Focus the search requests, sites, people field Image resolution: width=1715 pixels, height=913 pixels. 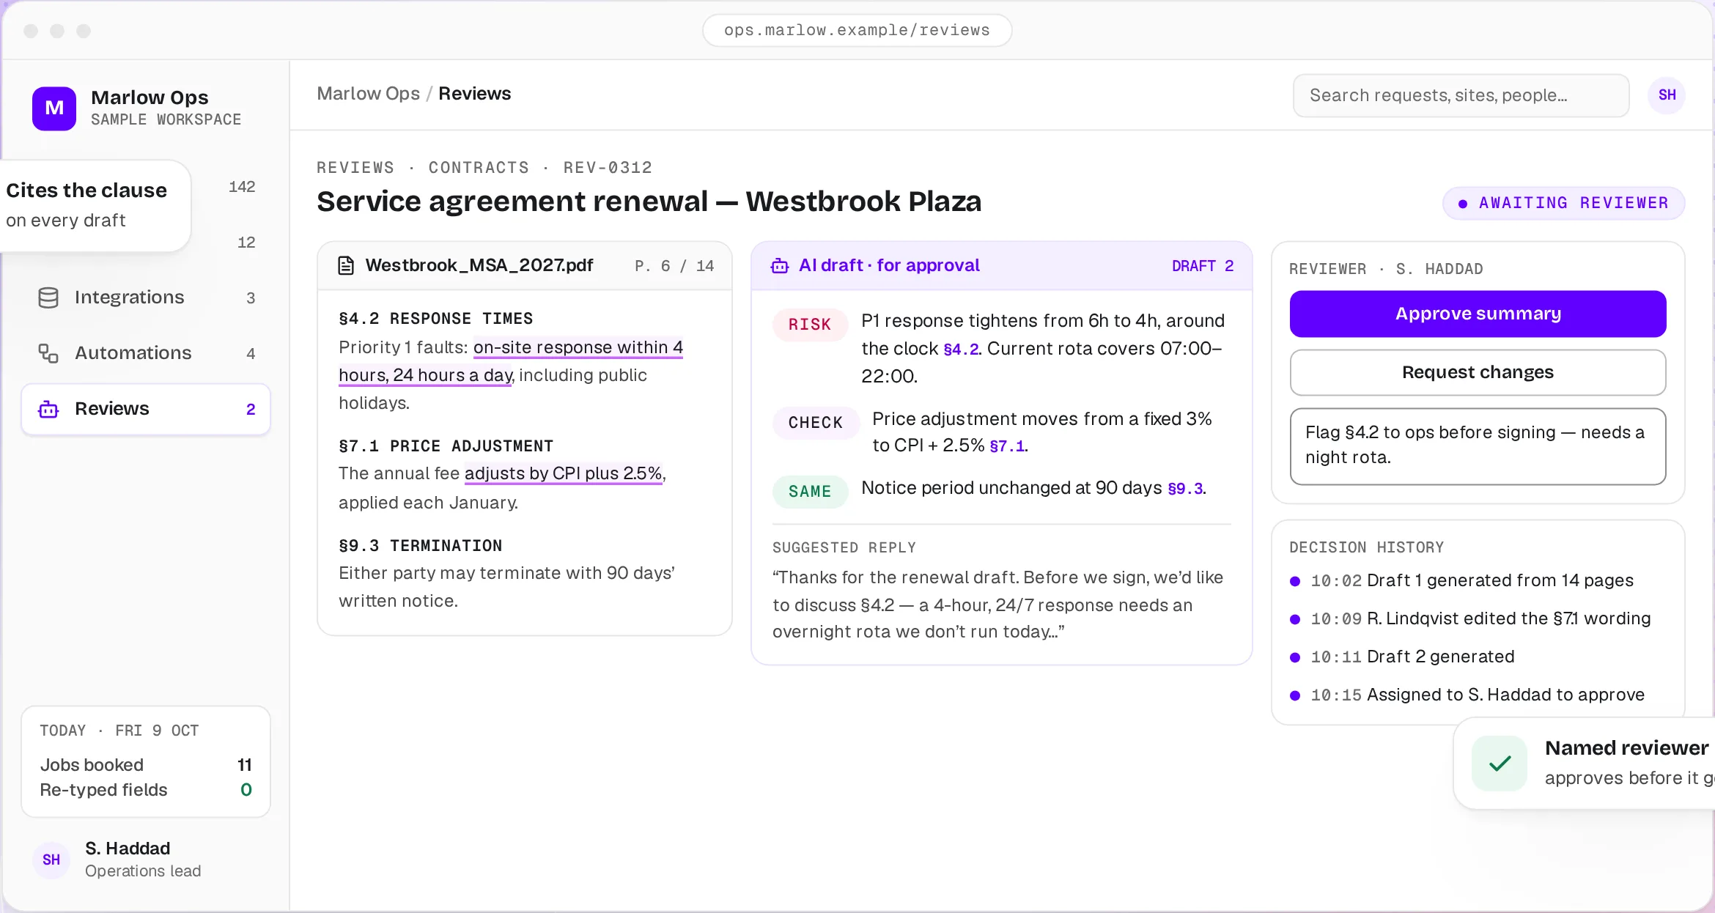pos(1461,95)
